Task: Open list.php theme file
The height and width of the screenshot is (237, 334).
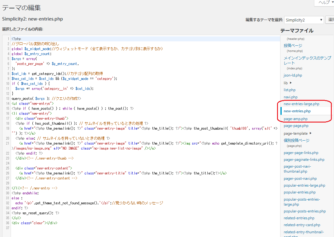Action: coord(290,90)
